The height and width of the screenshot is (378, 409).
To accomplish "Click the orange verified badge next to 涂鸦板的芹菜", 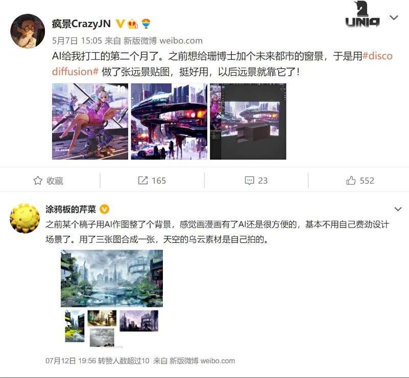I will point(105,209).
